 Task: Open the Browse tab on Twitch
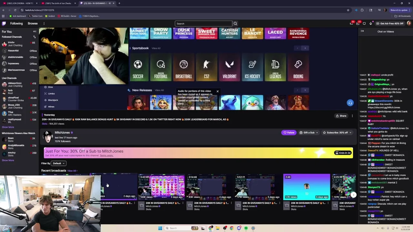33,24
